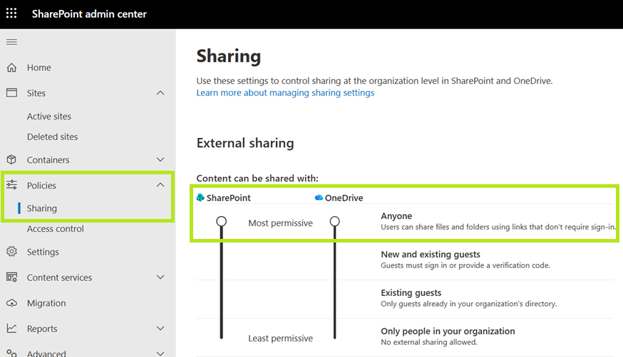Click the Settings gear icon
The height and width of the screenshot is (357, 623).
pyautogui.click(x=11, y=252)
